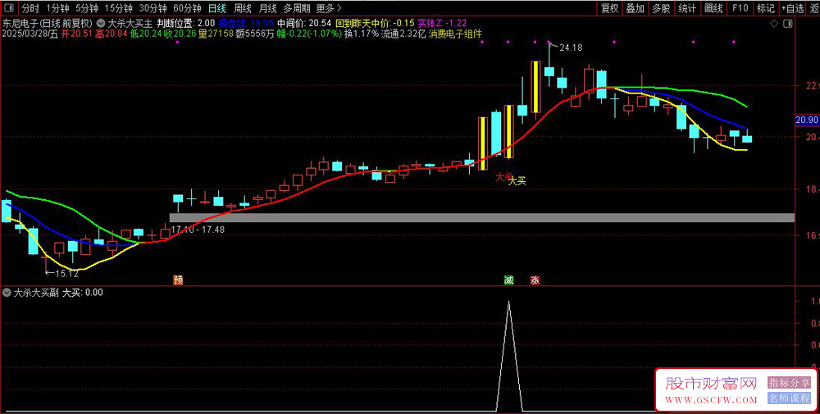Image resolution: width=820 pixels, height=414 pixels.
Task: Click +自选 to add to watchlist
Action: [x=792, y=8]
